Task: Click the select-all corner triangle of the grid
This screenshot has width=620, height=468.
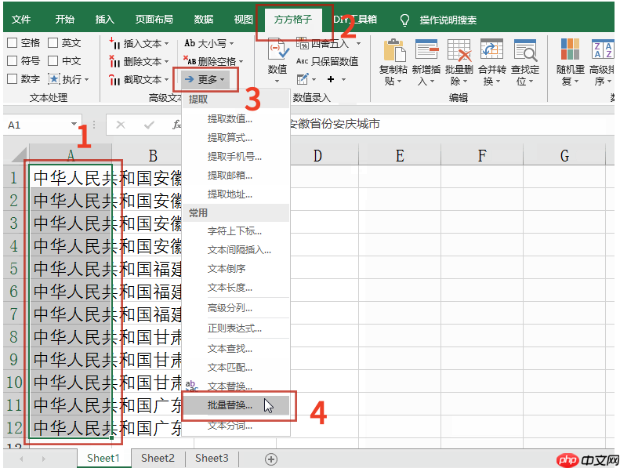Action: (x=20, y=154)
